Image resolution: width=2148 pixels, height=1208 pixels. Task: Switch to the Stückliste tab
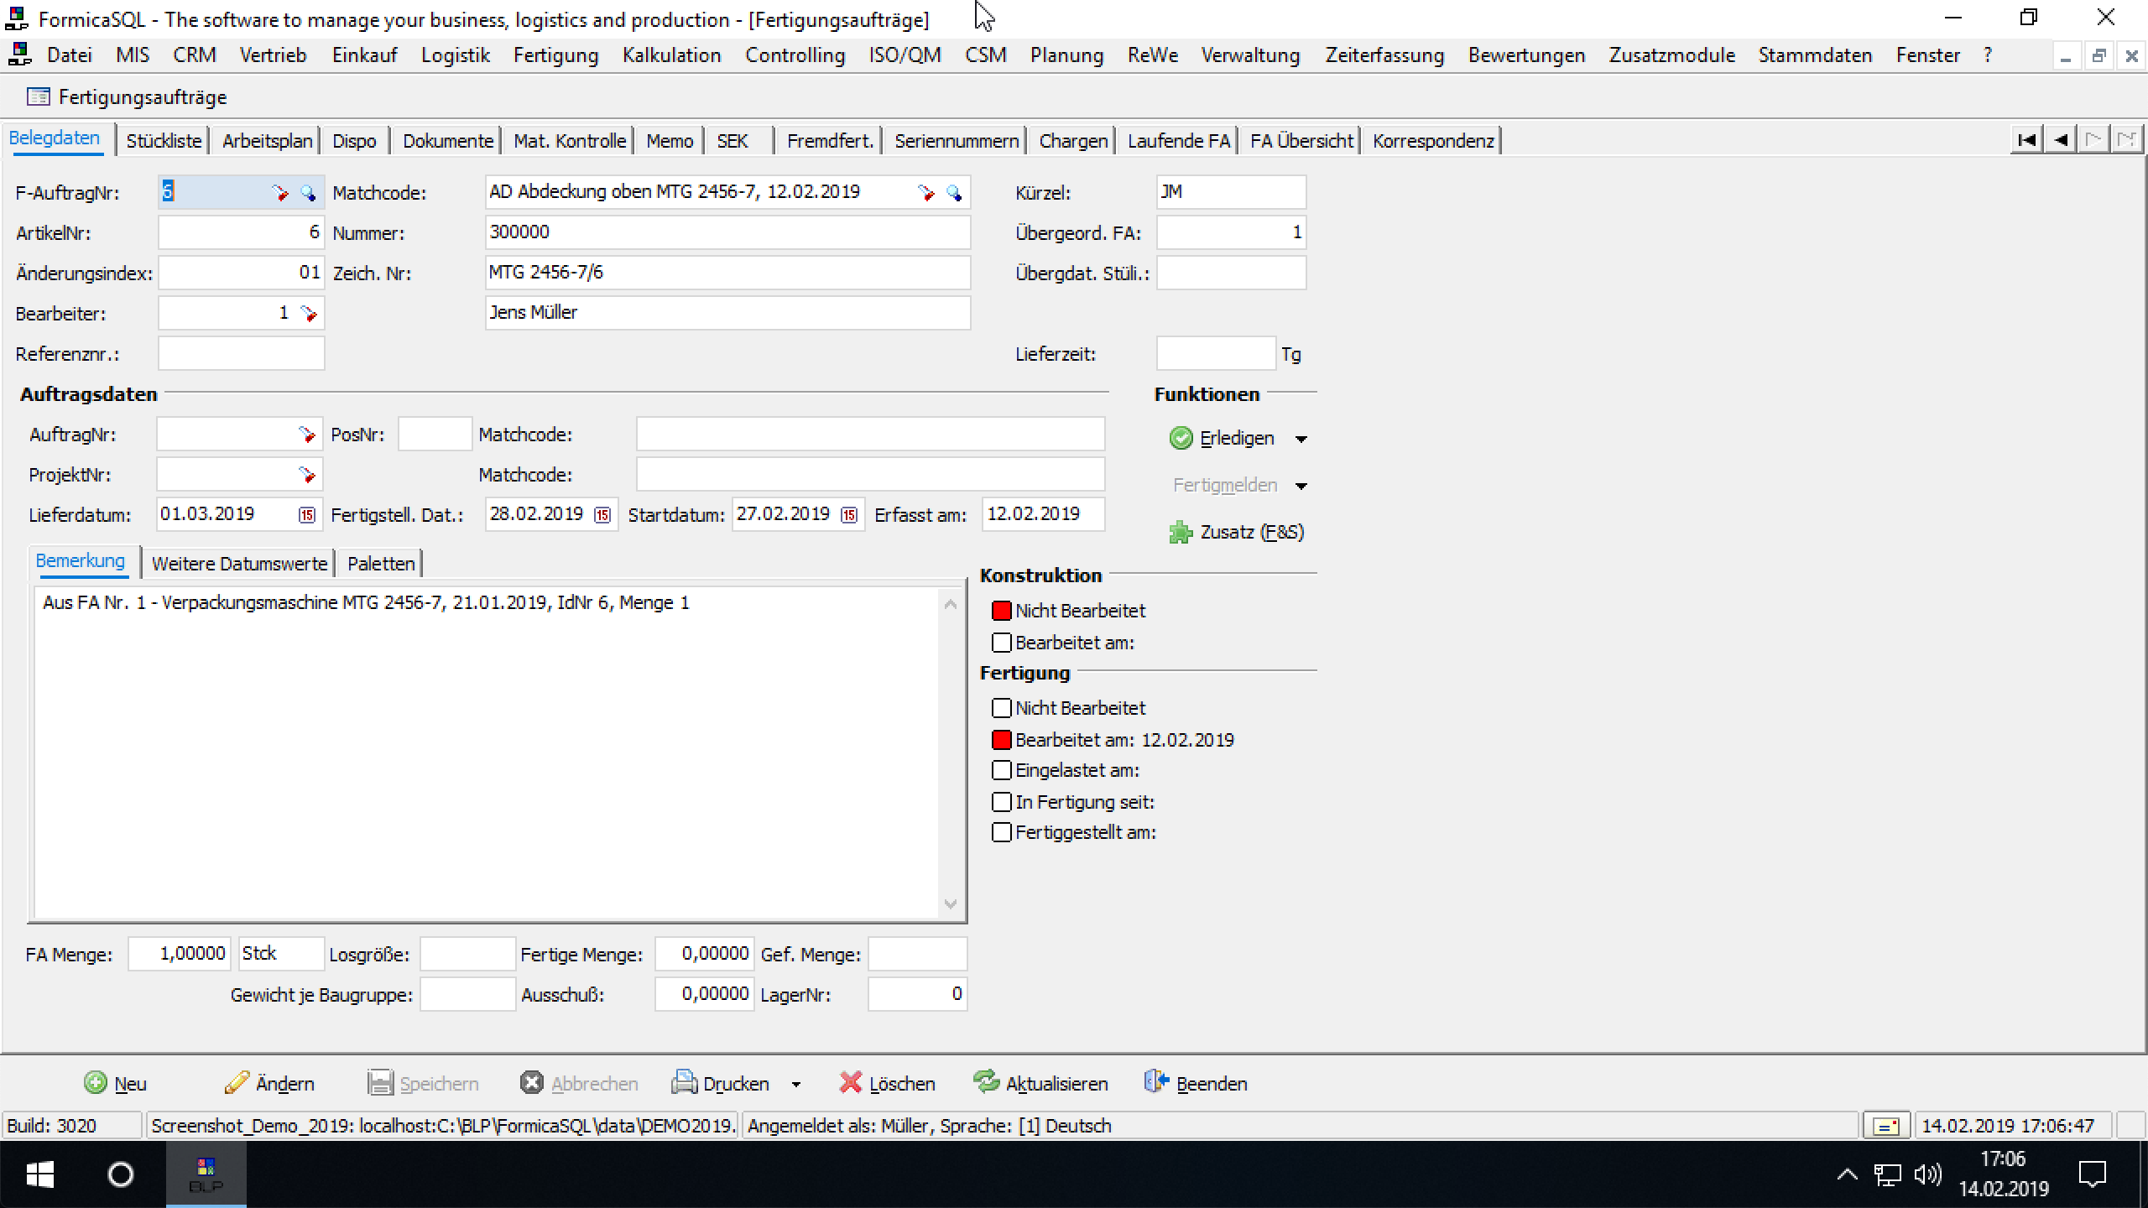pos(164,141)
